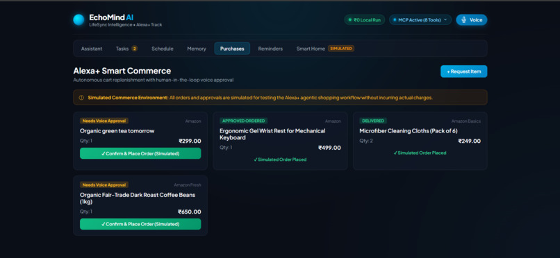
Task: Open the Assistant tab
Action: tap(92, 49)
